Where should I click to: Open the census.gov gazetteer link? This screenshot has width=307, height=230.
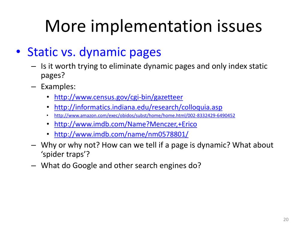tap(118, 97)
